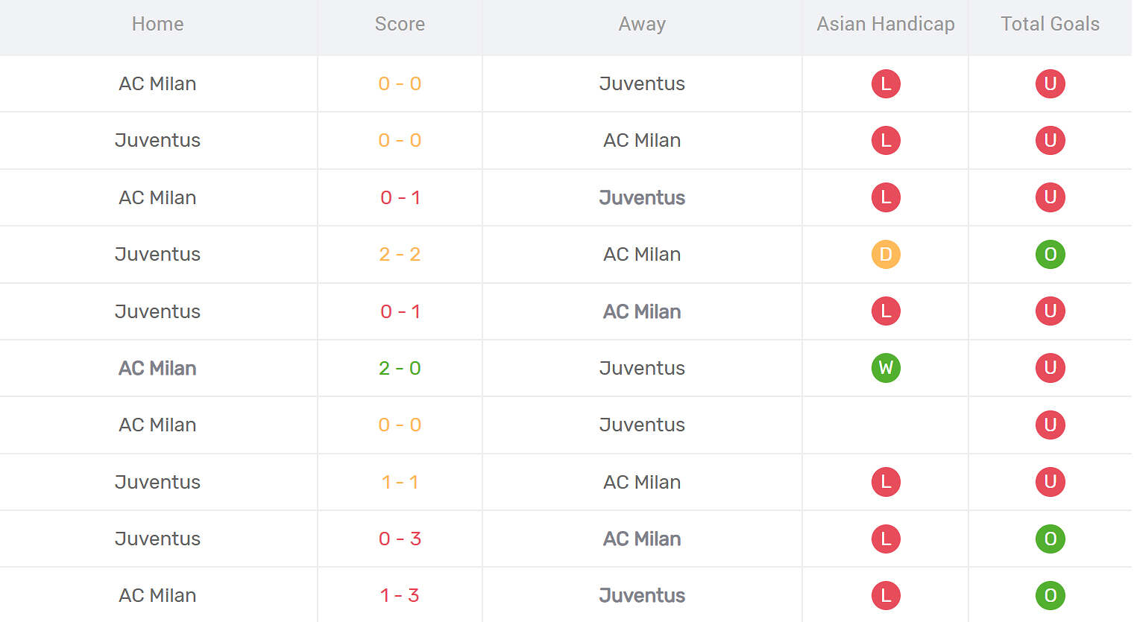1134x622 pixels.
Task: Select the Score column header
Action: 400,24
